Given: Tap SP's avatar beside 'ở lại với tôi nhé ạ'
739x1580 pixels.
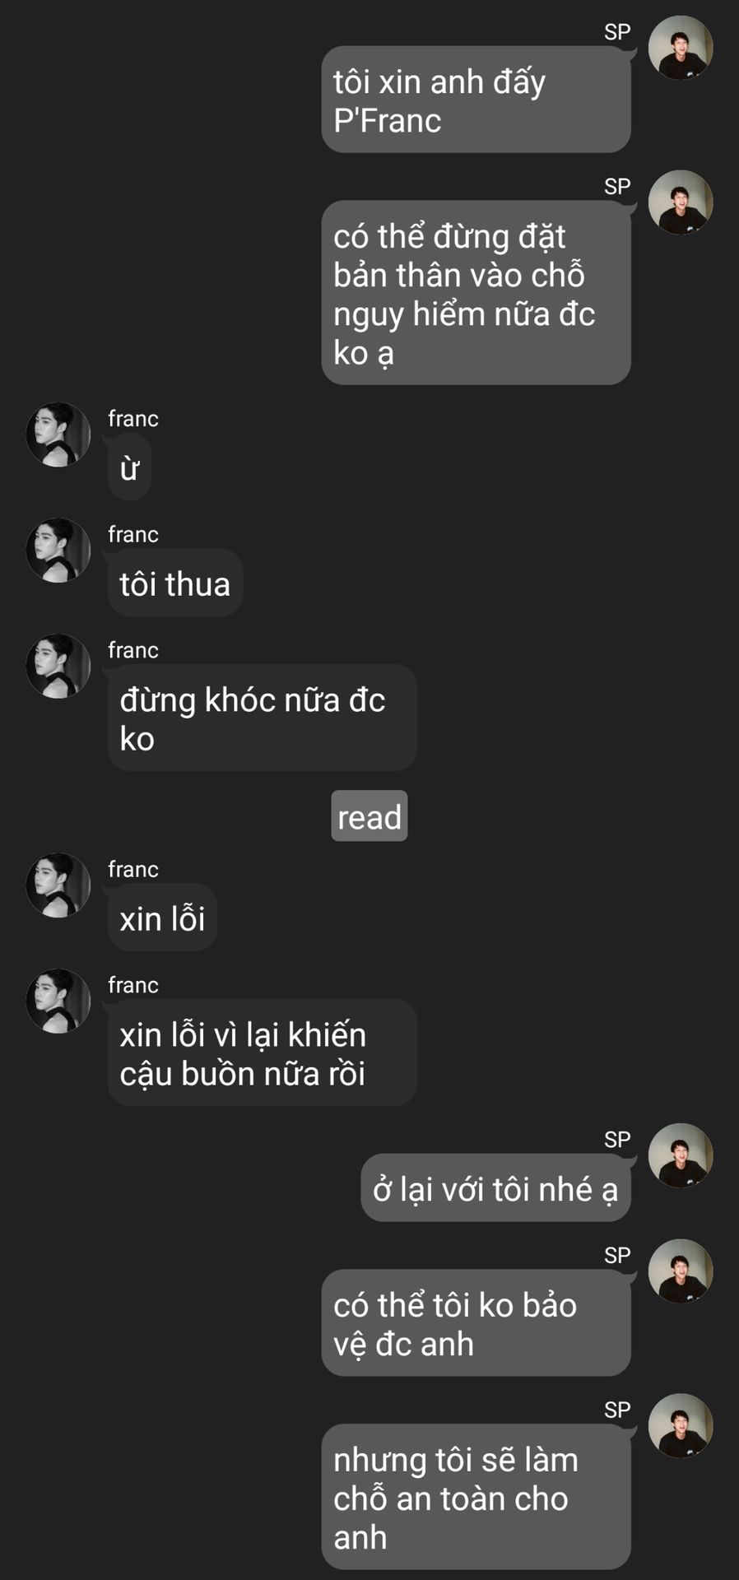Looking at the screenshot, I should coord(681,1155).
